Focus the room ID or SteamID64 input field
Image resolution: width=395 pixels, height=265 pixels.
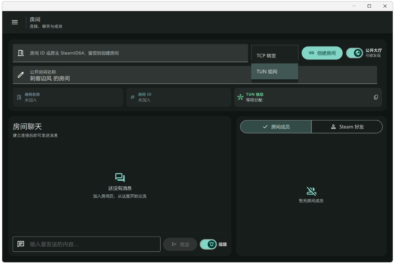131,53
